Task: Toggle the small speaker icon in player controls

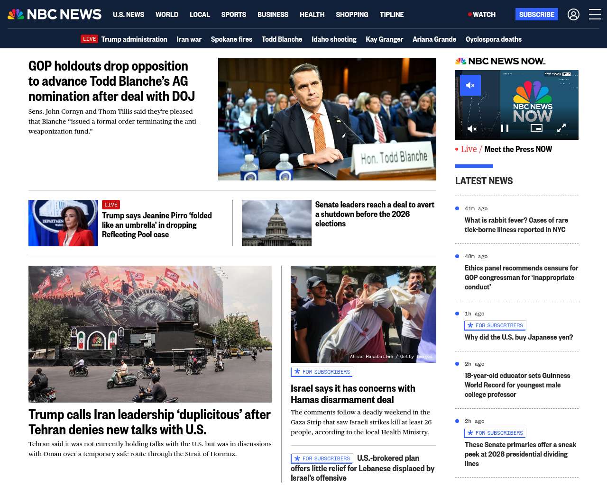Action: coord(472,128)
